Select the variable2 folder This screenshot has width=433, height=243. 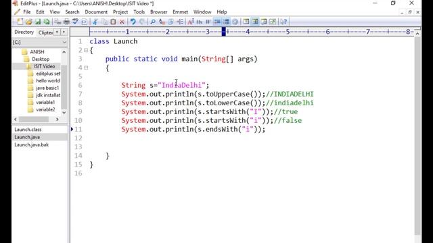pyautogui.click(x=45, y=109)
